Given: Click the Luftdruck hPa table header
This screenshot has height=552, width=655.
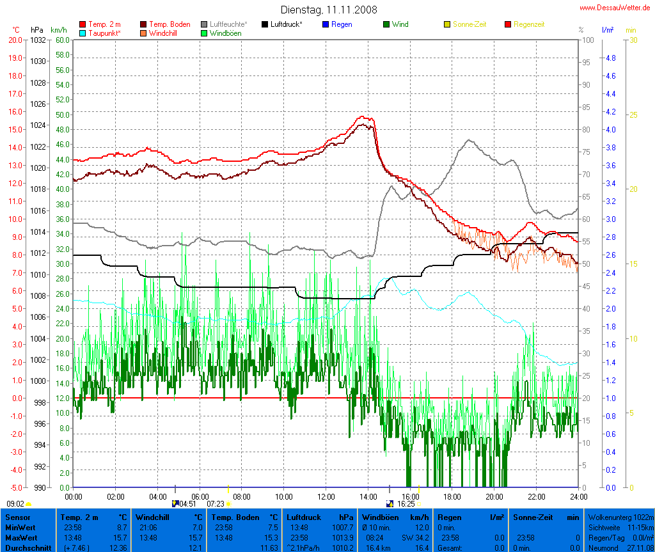Looking at the screenshot, I should click(x=320, y=517).
